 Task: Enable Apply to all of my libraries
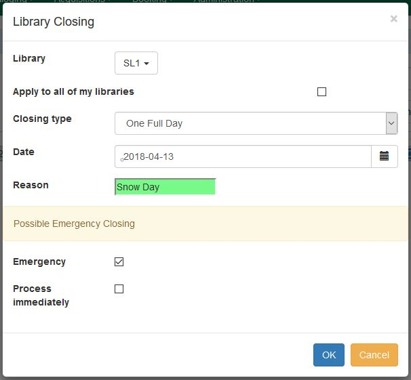[x=322, y=92]
